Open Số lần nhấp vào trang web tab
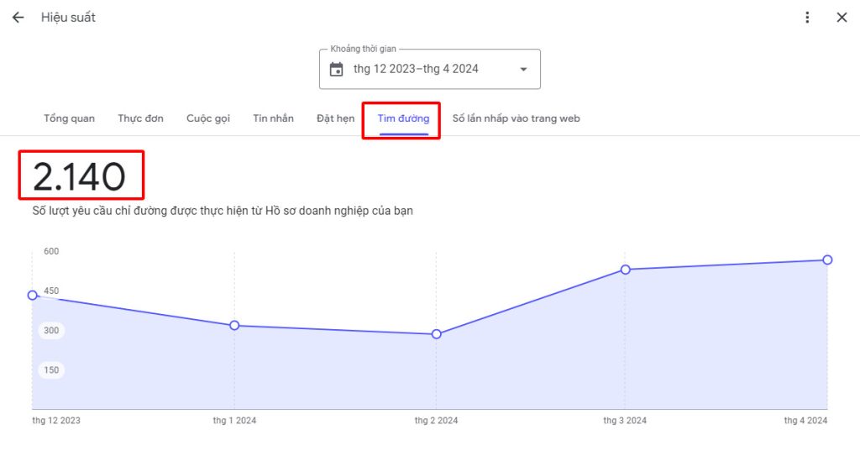The height and width of the screenshot is (461, 860). tap(516, 118)
